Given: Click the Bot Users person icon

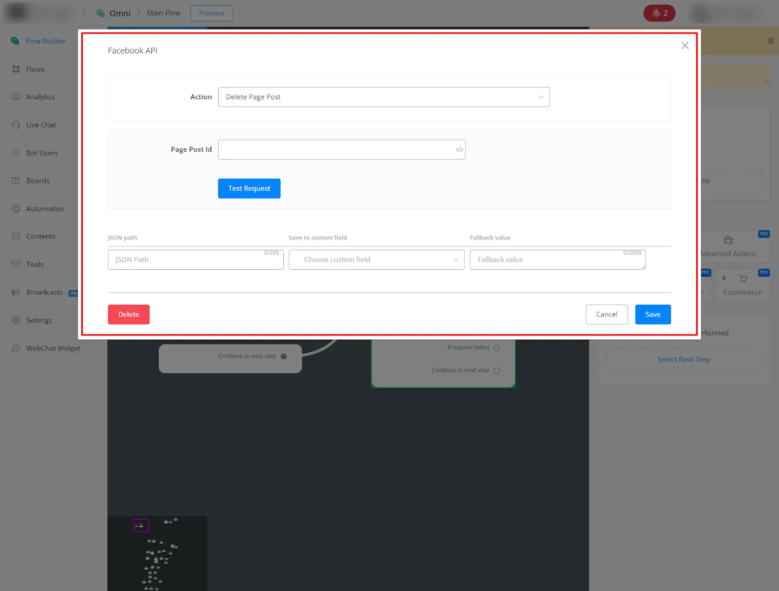Looking at the screenshot, I should coord(16,153).
